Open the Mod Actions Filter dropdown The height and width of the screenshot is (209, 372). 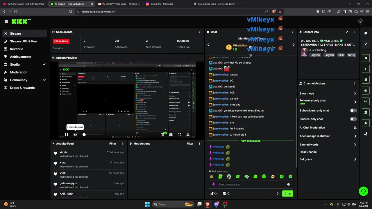point(190,144)
